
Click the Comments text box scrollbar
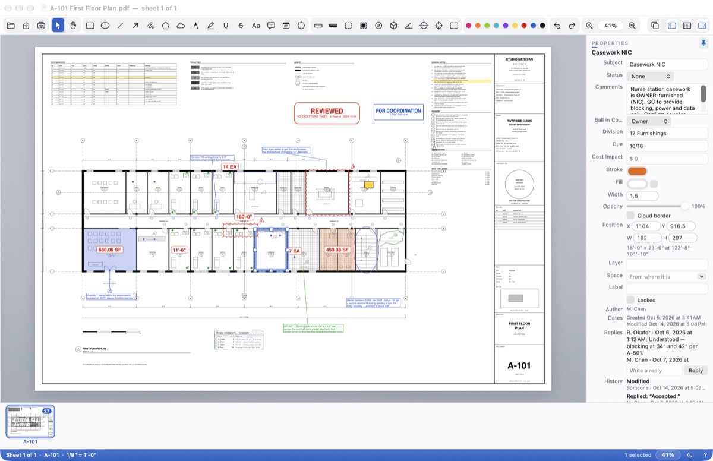[703, 93]
